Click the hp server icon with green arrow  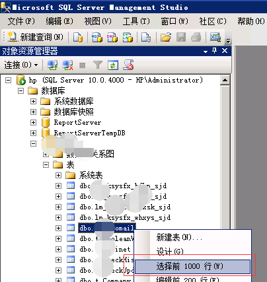pyautogui.click(x=21, y=80)
